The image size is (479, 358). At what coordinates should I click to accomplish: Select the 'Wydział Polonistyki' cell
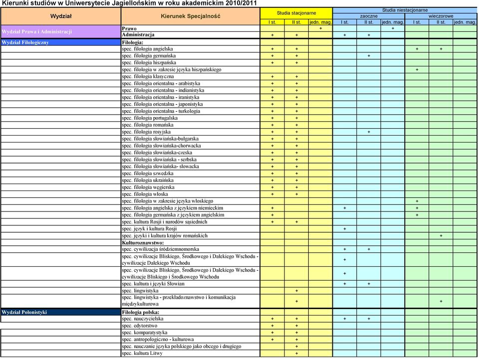click(x=61, y=312)
